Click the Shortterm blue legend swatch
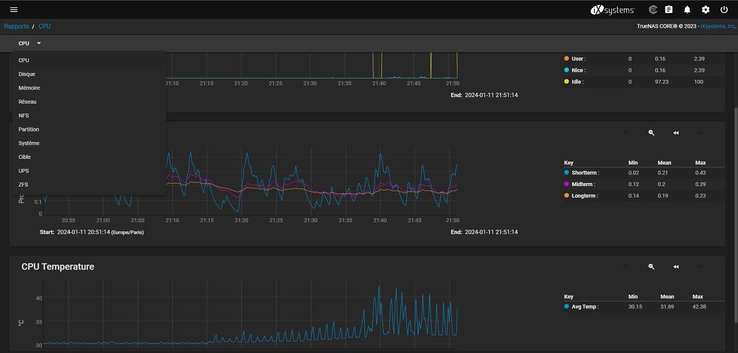Image resolution: width=738 pixels, height=353 pixels. point(566,173)
